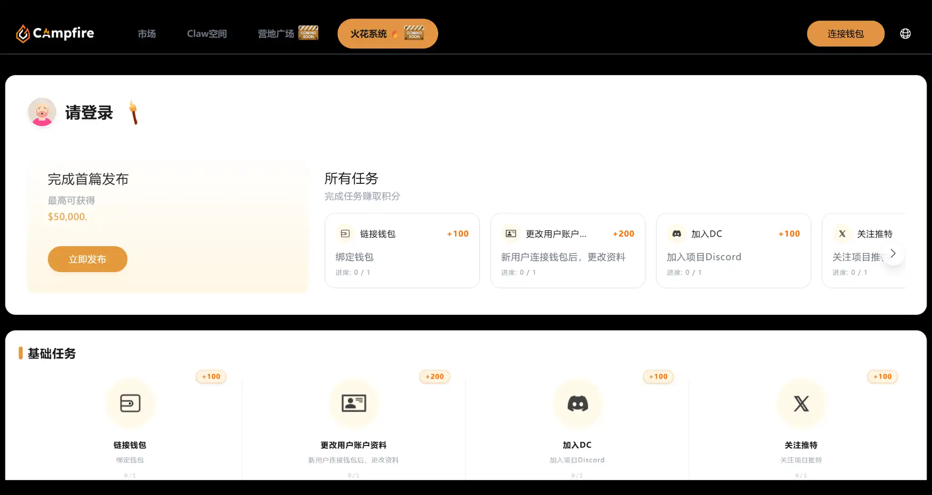Click the small wallet icon in 链接钱包 card
This screenshot has width=932, height=495.
(345, 234)
